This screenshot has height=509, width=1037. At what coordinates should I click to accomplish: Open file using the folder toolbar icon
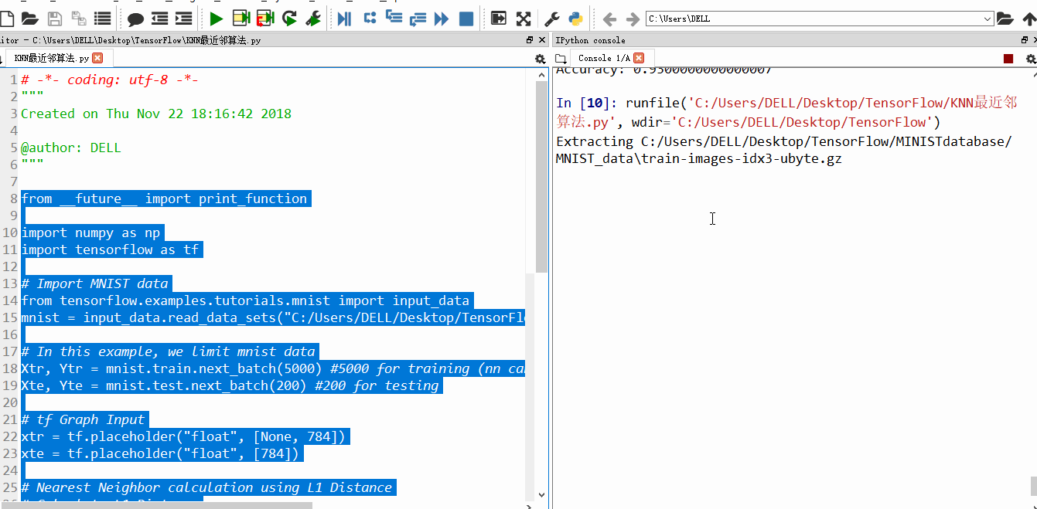pyautogui.click(x=29, y=19)
